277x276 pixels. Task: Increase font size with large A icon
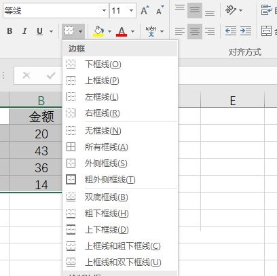[x=145, y=10]
